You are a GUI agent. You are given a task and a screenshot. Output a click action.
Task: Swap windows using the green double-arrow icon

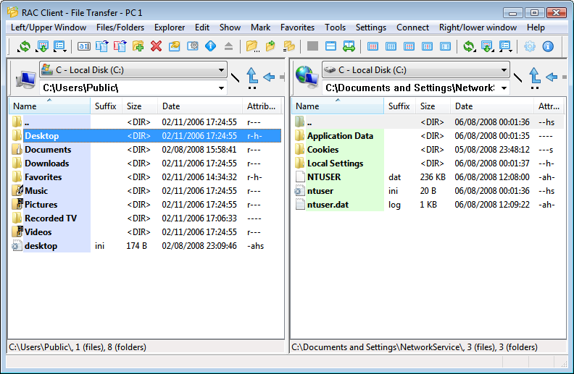(349, 46)
